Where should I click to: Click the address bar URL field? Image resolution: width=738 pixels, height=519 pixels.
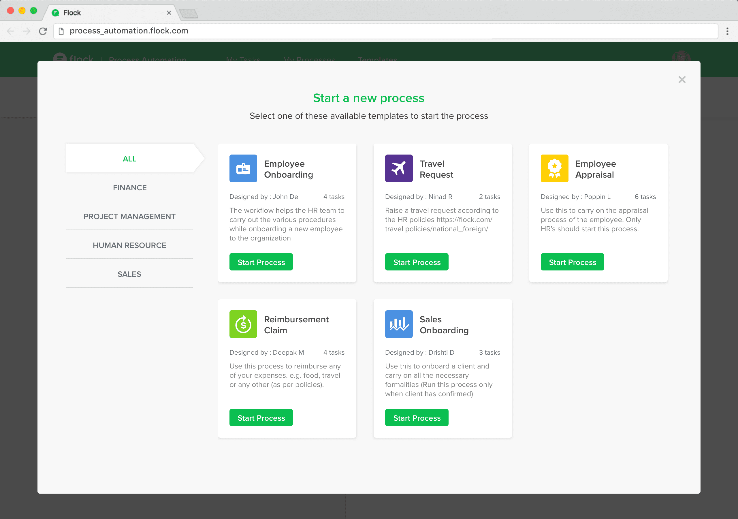[x=386, y=31]
